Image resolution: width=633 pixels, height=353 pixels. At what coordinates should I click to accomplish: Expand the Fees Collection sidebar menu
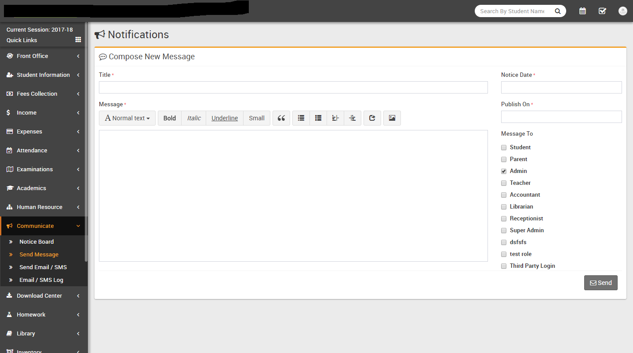point(43,94)
